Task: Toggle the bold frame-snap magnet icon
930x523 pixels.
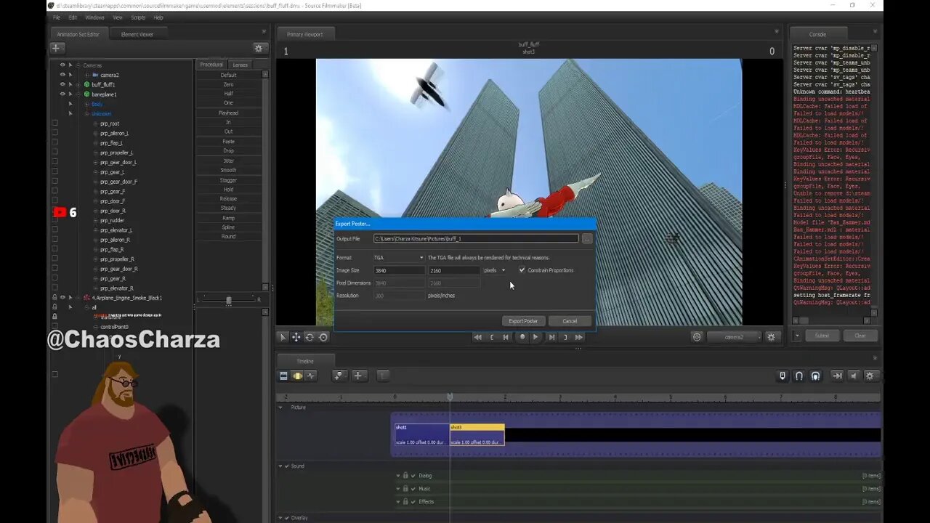Action: [815, 376]
